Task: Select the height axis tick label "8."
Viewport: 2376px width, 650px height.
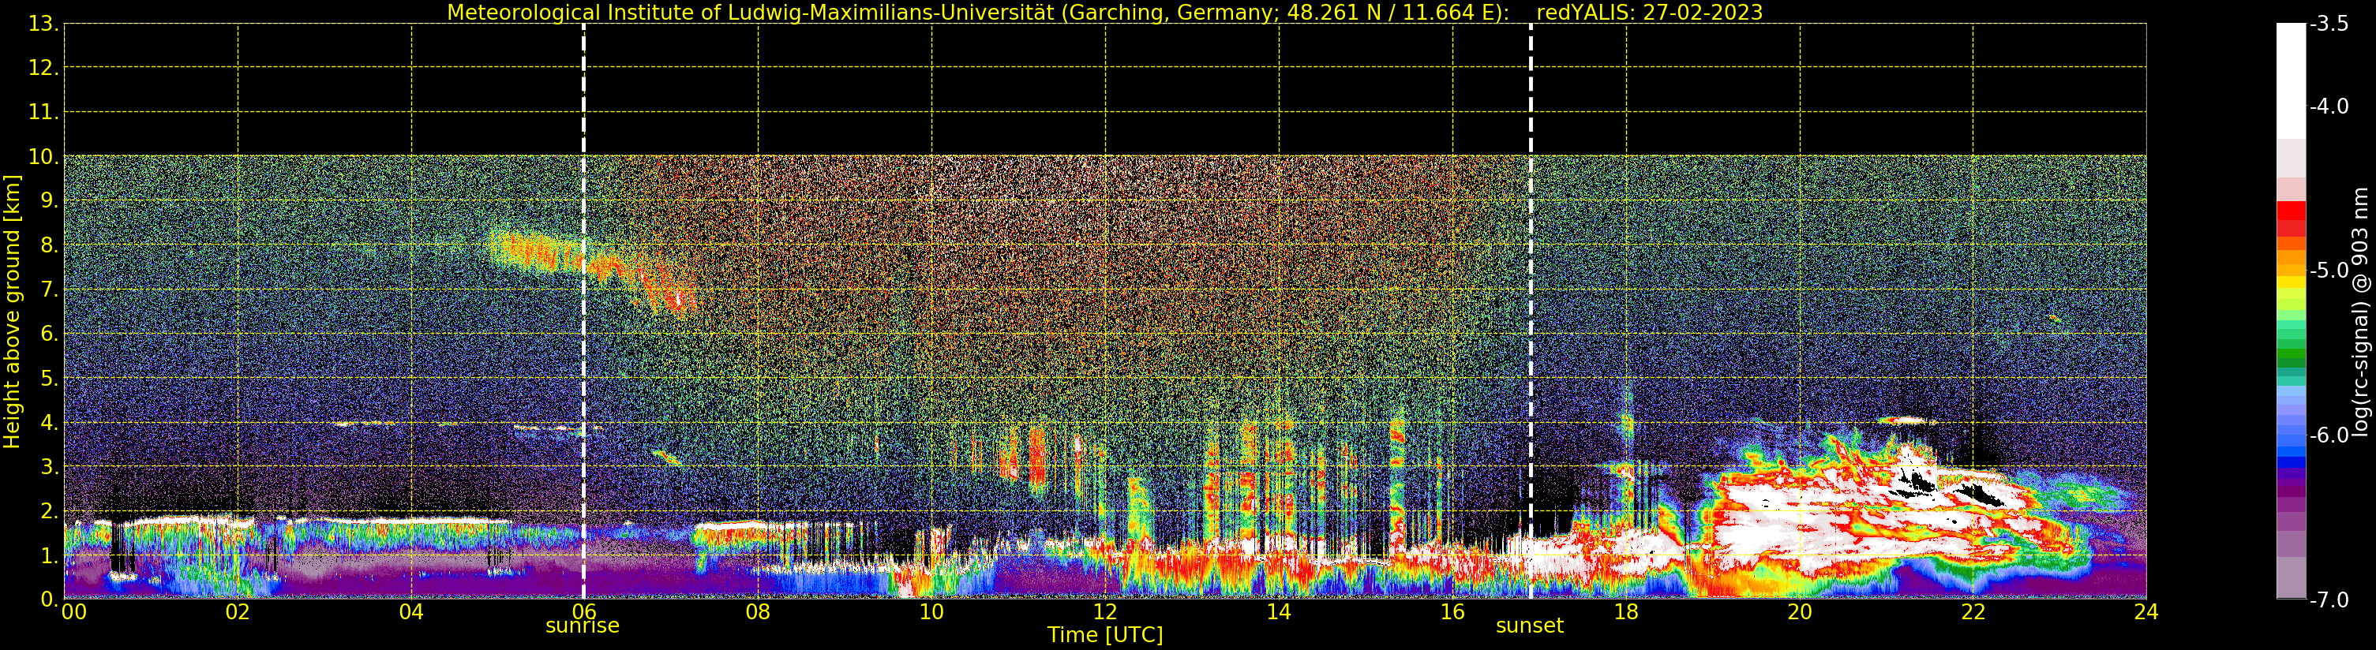Action: click(x=50, y=245)
